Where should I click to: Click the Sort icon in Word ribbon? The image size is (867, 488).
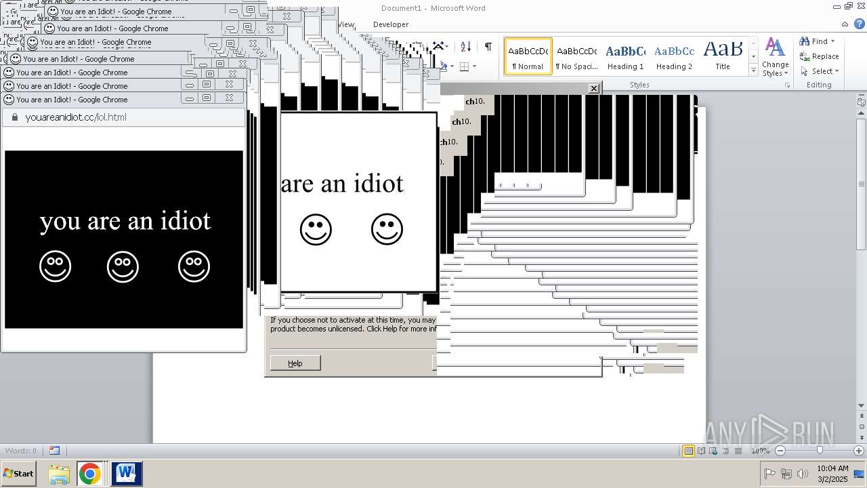(465, 47)
